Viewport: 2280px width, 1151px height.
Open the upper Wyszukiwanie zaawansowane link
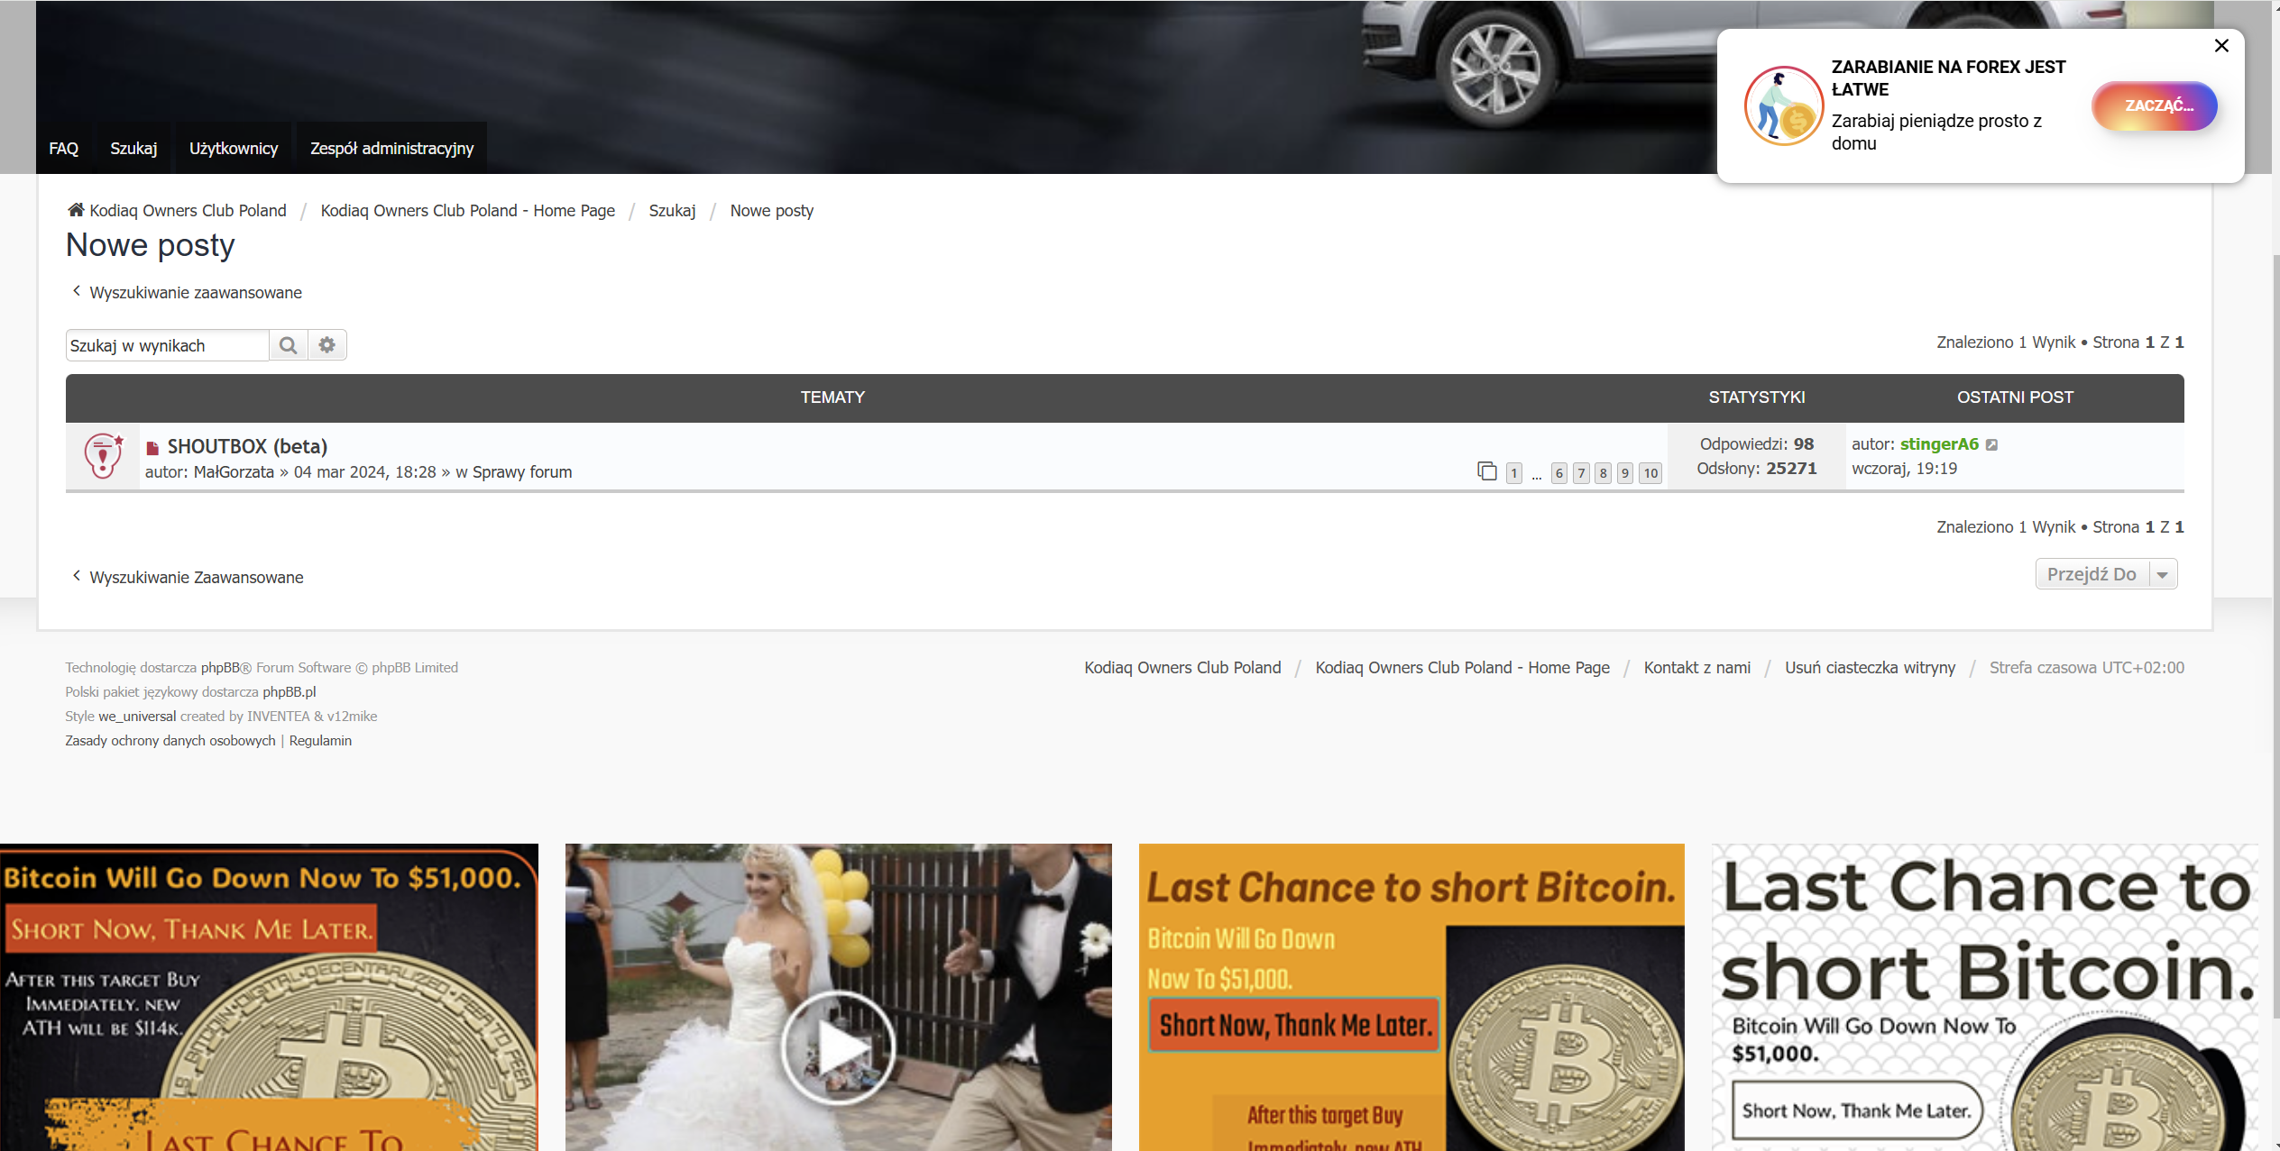(196, 293)
